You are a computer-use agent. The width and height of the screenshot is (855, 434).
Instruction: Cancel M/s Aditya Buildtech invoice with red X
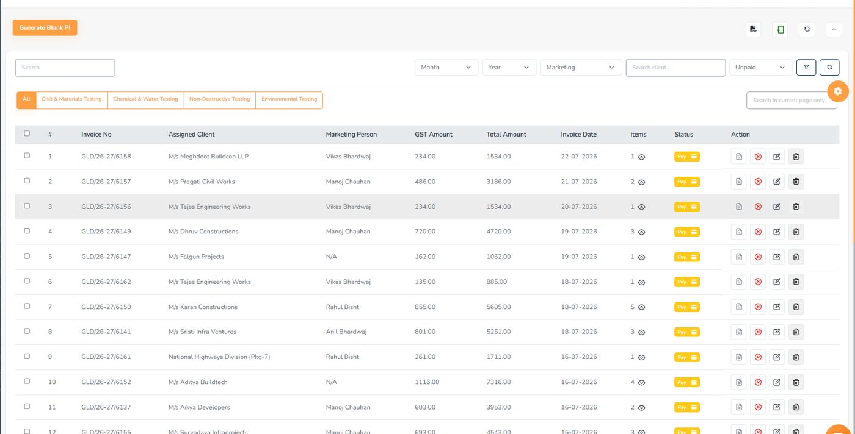[758, 382]
